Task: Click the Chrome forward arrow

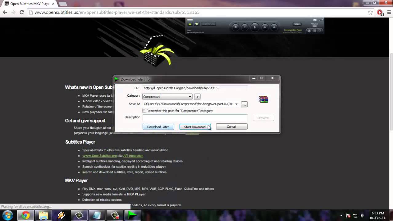Action: coord(13,12)
